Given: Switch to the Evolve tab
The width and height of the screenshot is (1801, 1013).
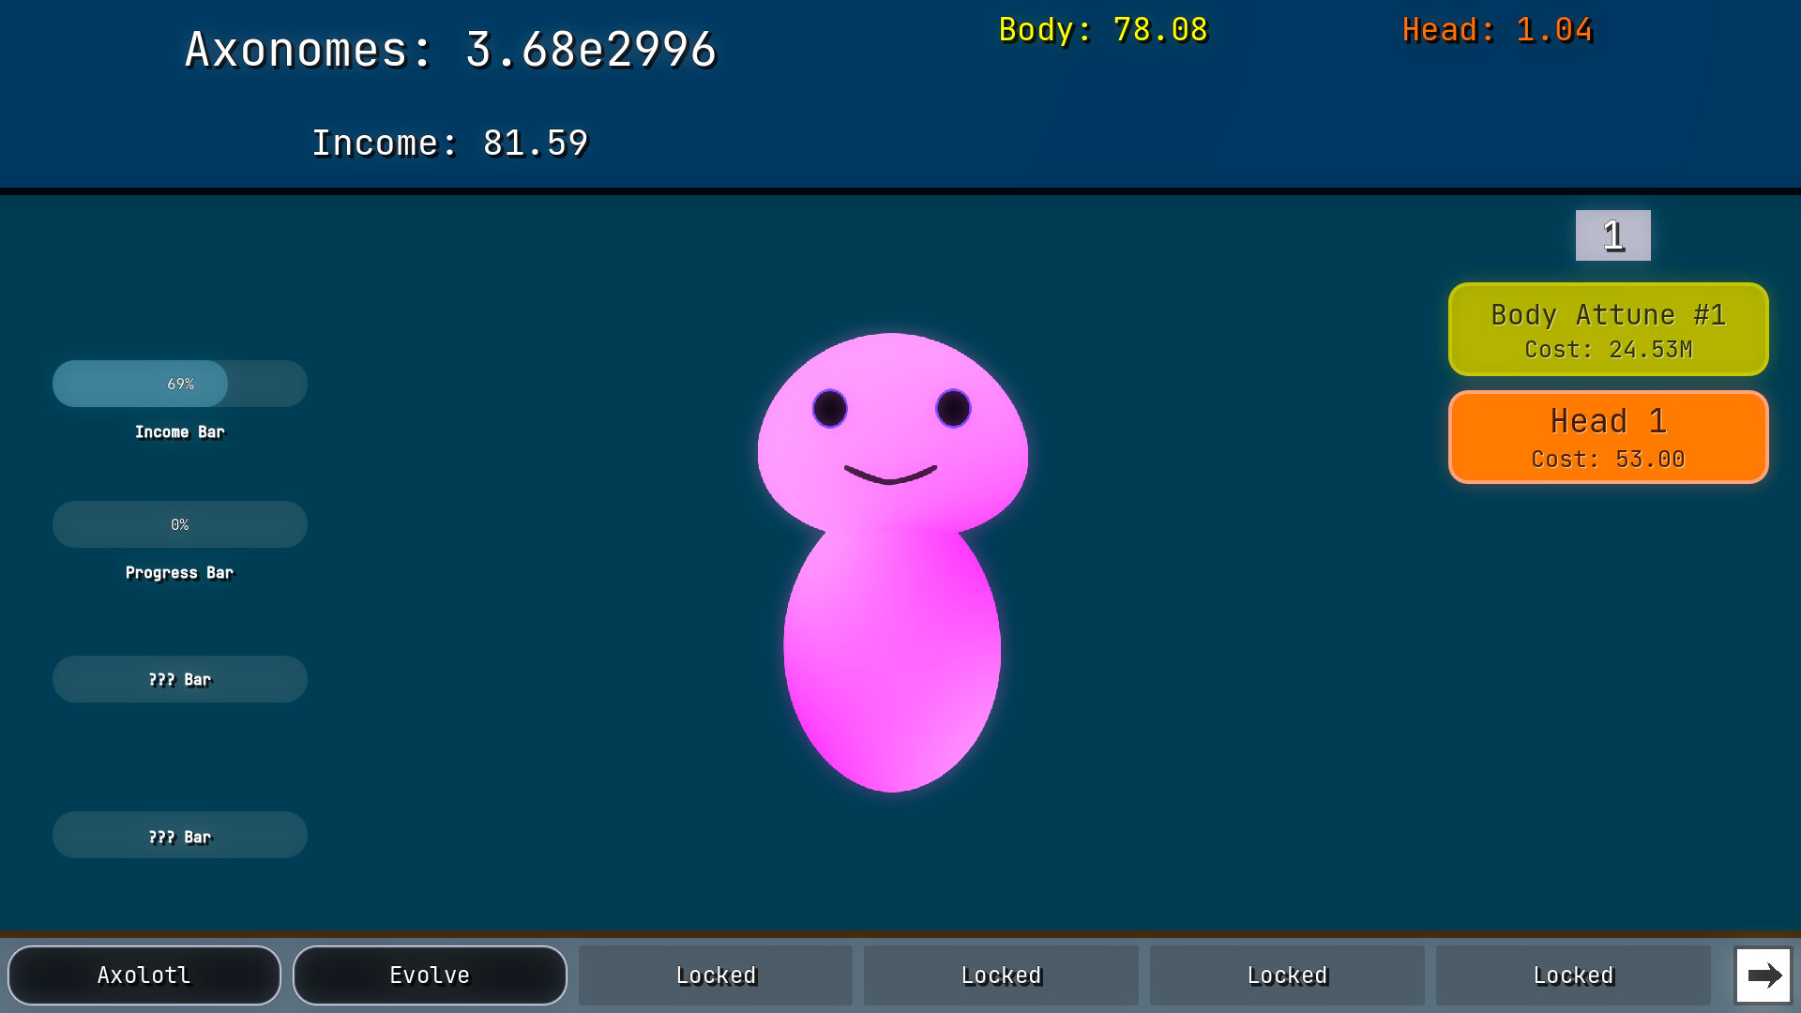Looking at the screenshot, I should coord(430,975).
